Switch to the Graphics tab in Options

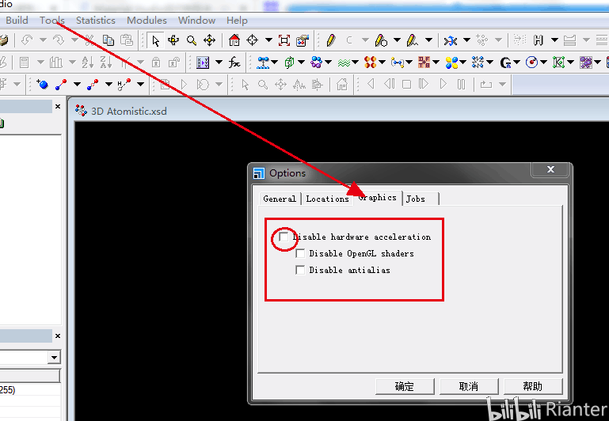[x=378, y=198]
